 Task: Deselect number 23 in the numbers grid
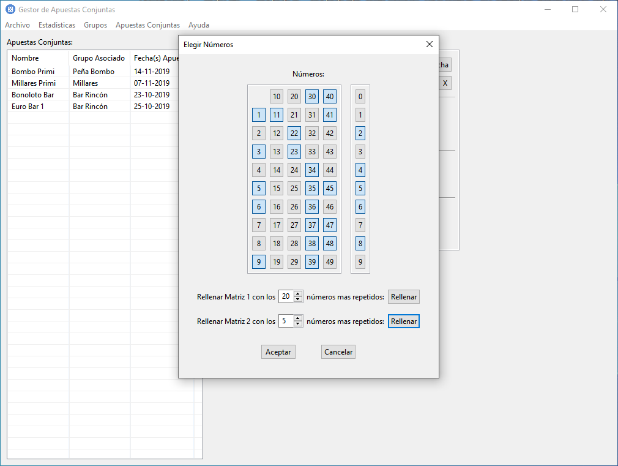click(x=294, y=151)
